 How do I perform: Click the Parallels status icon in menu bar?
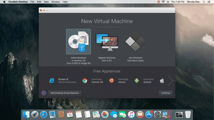pos(158,2)
